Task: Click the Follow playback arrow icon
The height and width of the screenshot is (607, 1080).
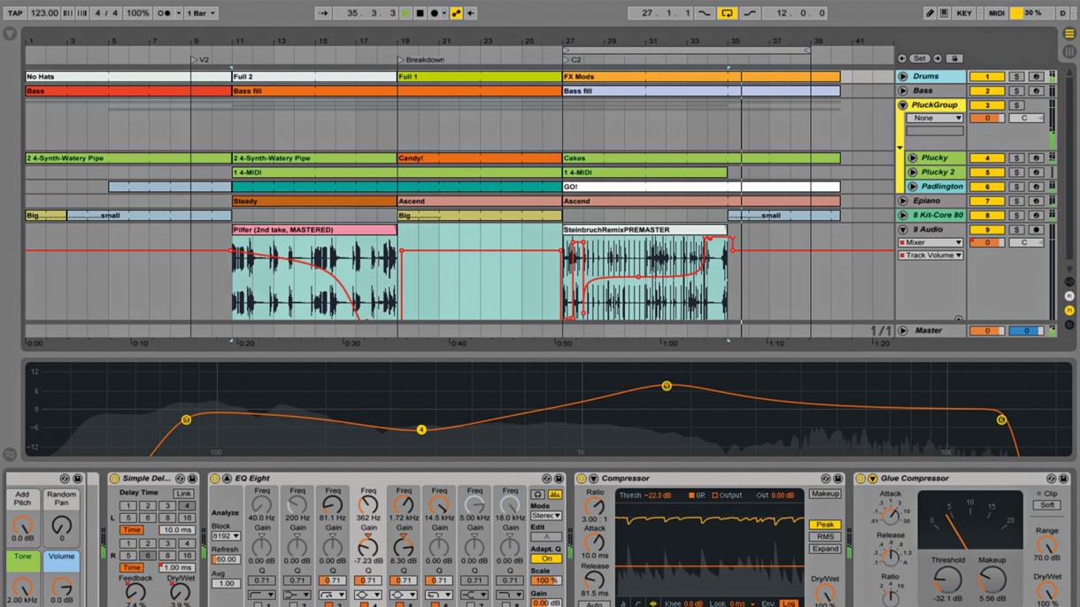Action: click(x=324, y=13)
